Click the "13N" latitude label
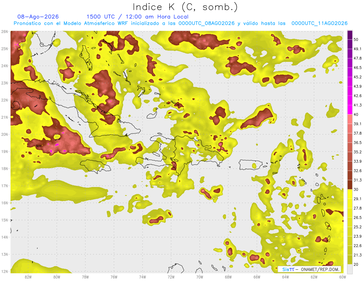Screen dimensions: 364x281 point(4,254)
